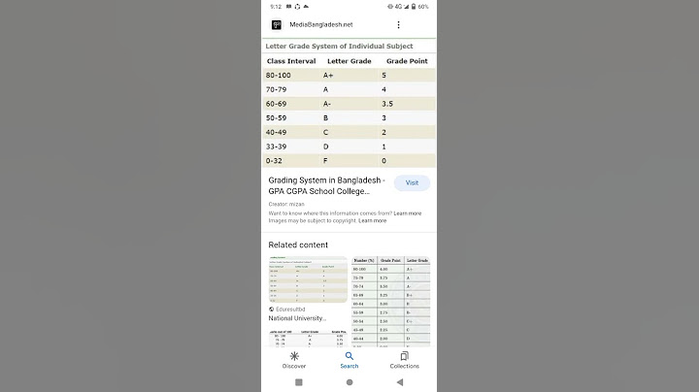This screenshot has height=392, width=699.
Task: Tap the Android recents square button
Action: click(299, 382)
